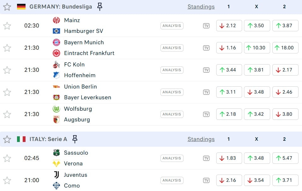
Task: Click the Bayern Munich team logo
Action: click(x=56, y=42)
